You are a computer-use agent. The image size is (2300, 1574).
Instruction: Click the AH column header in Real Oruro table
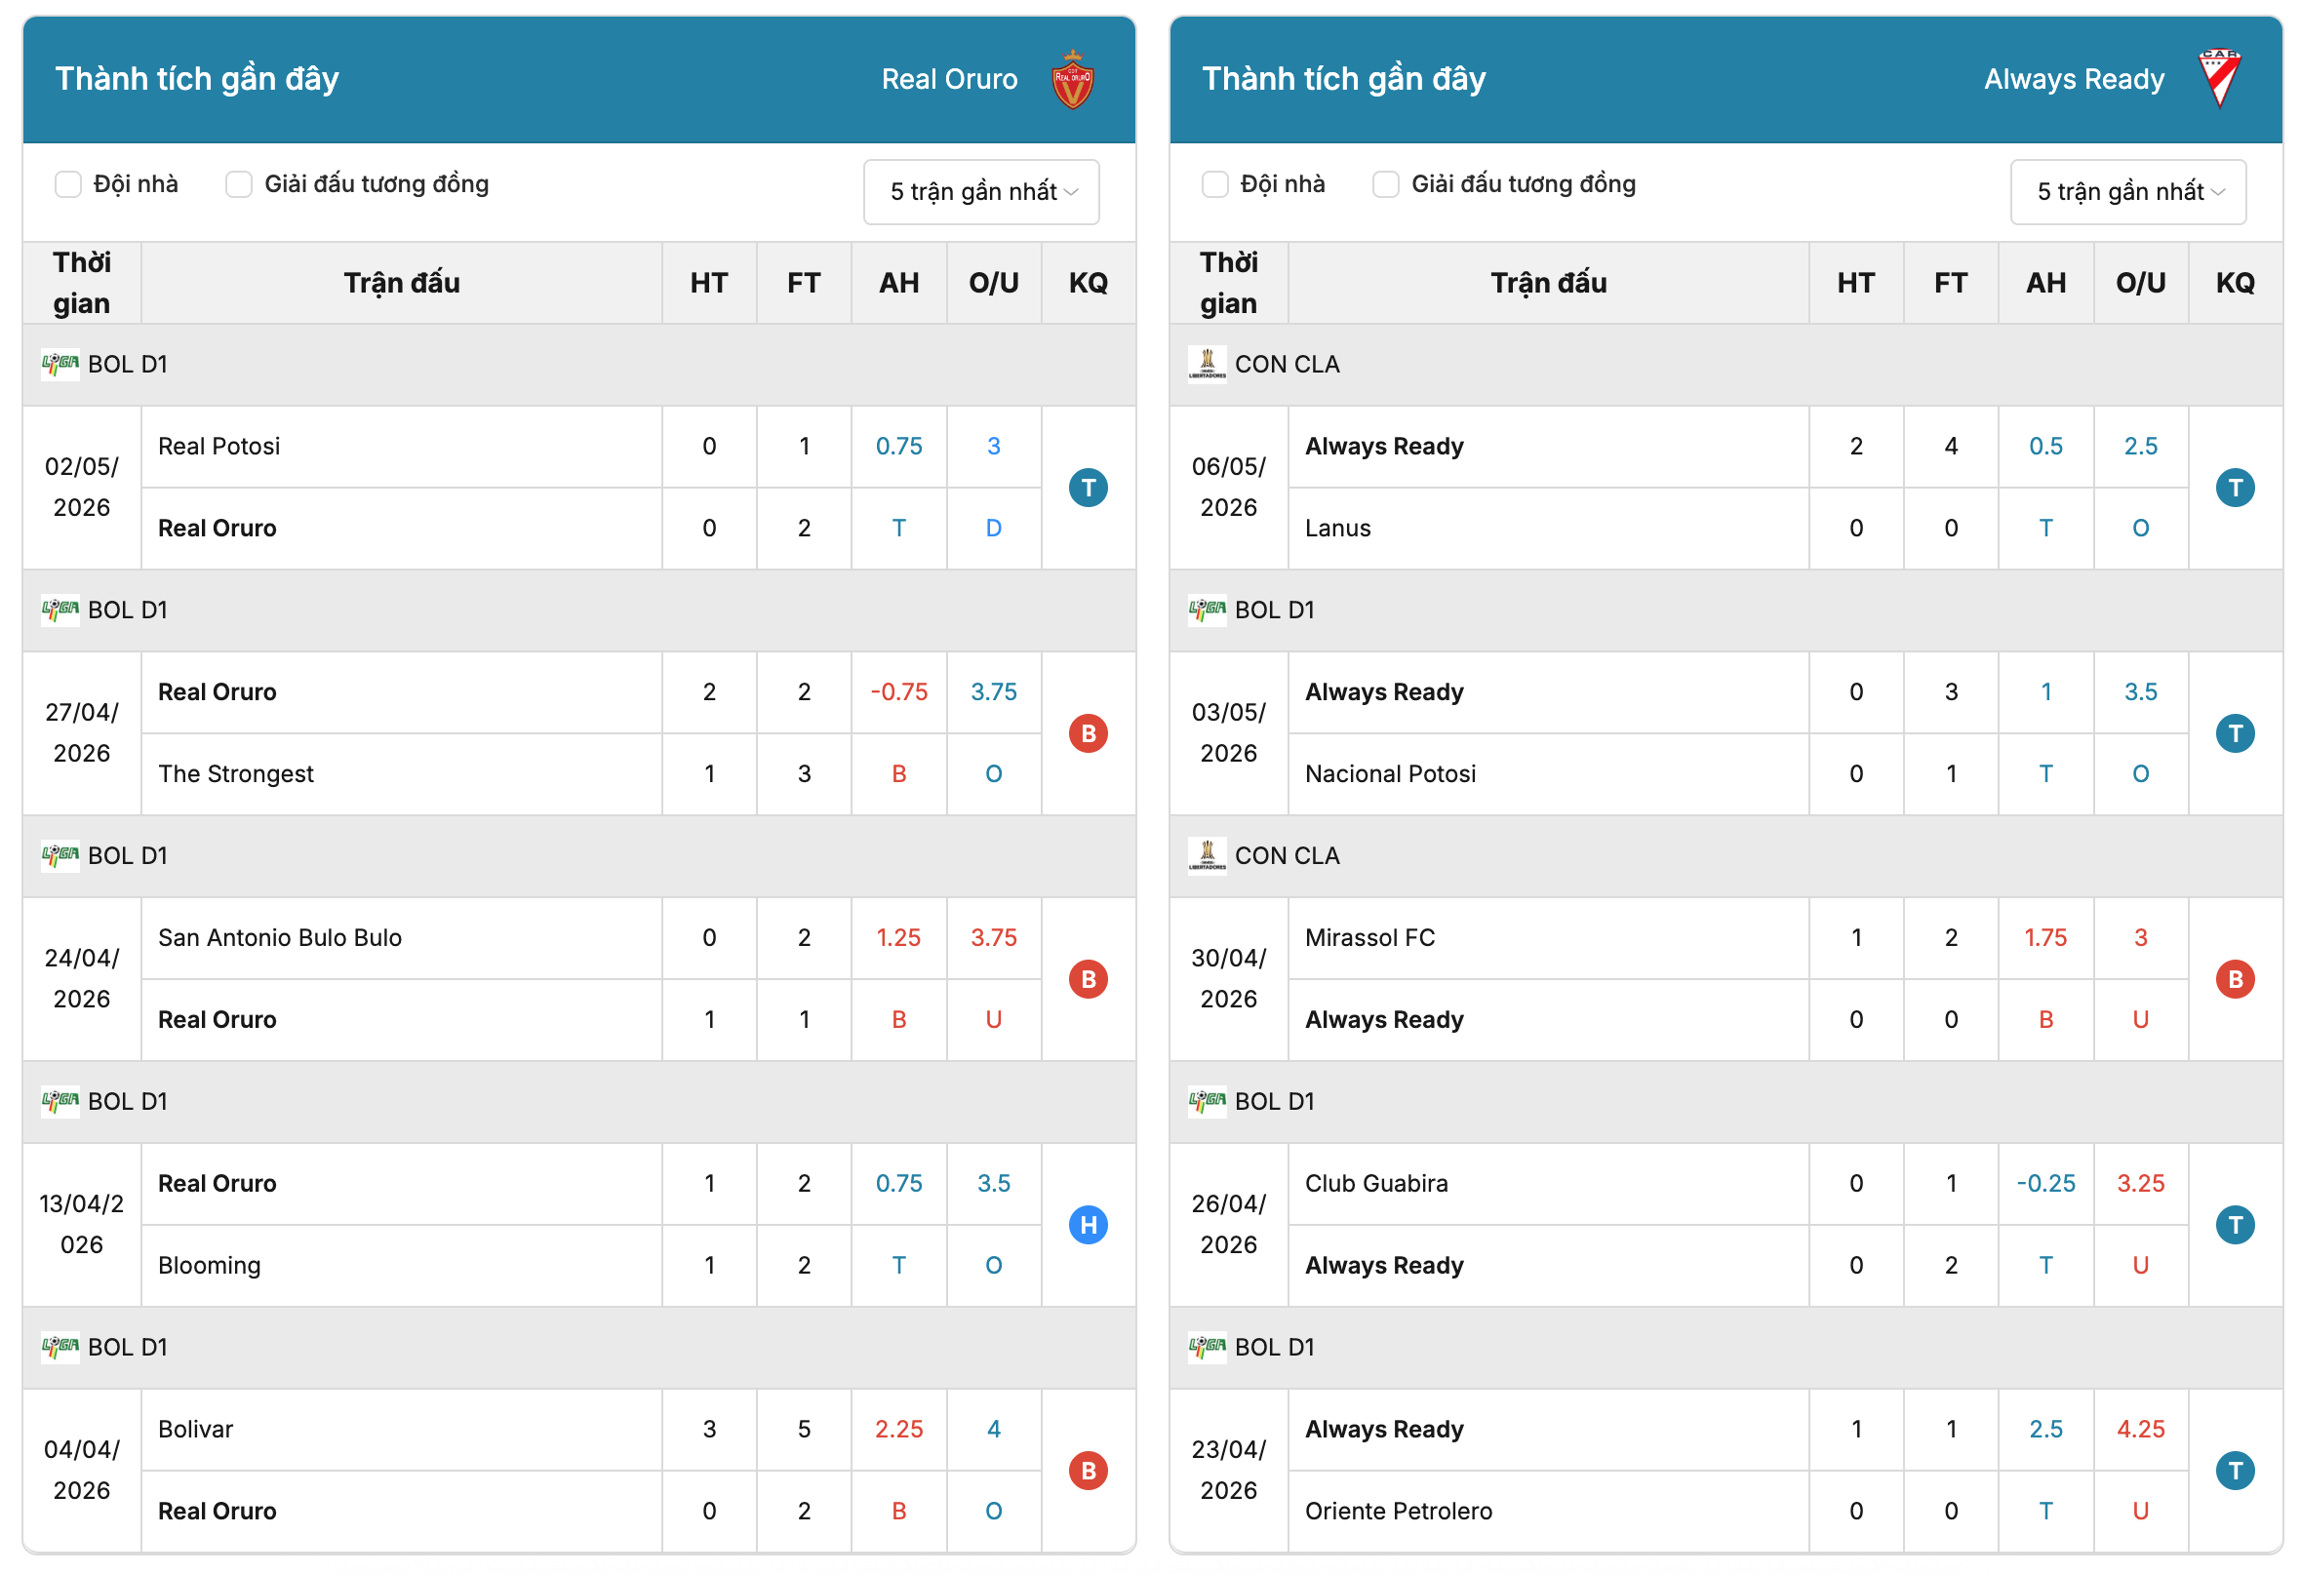[898, 283]
